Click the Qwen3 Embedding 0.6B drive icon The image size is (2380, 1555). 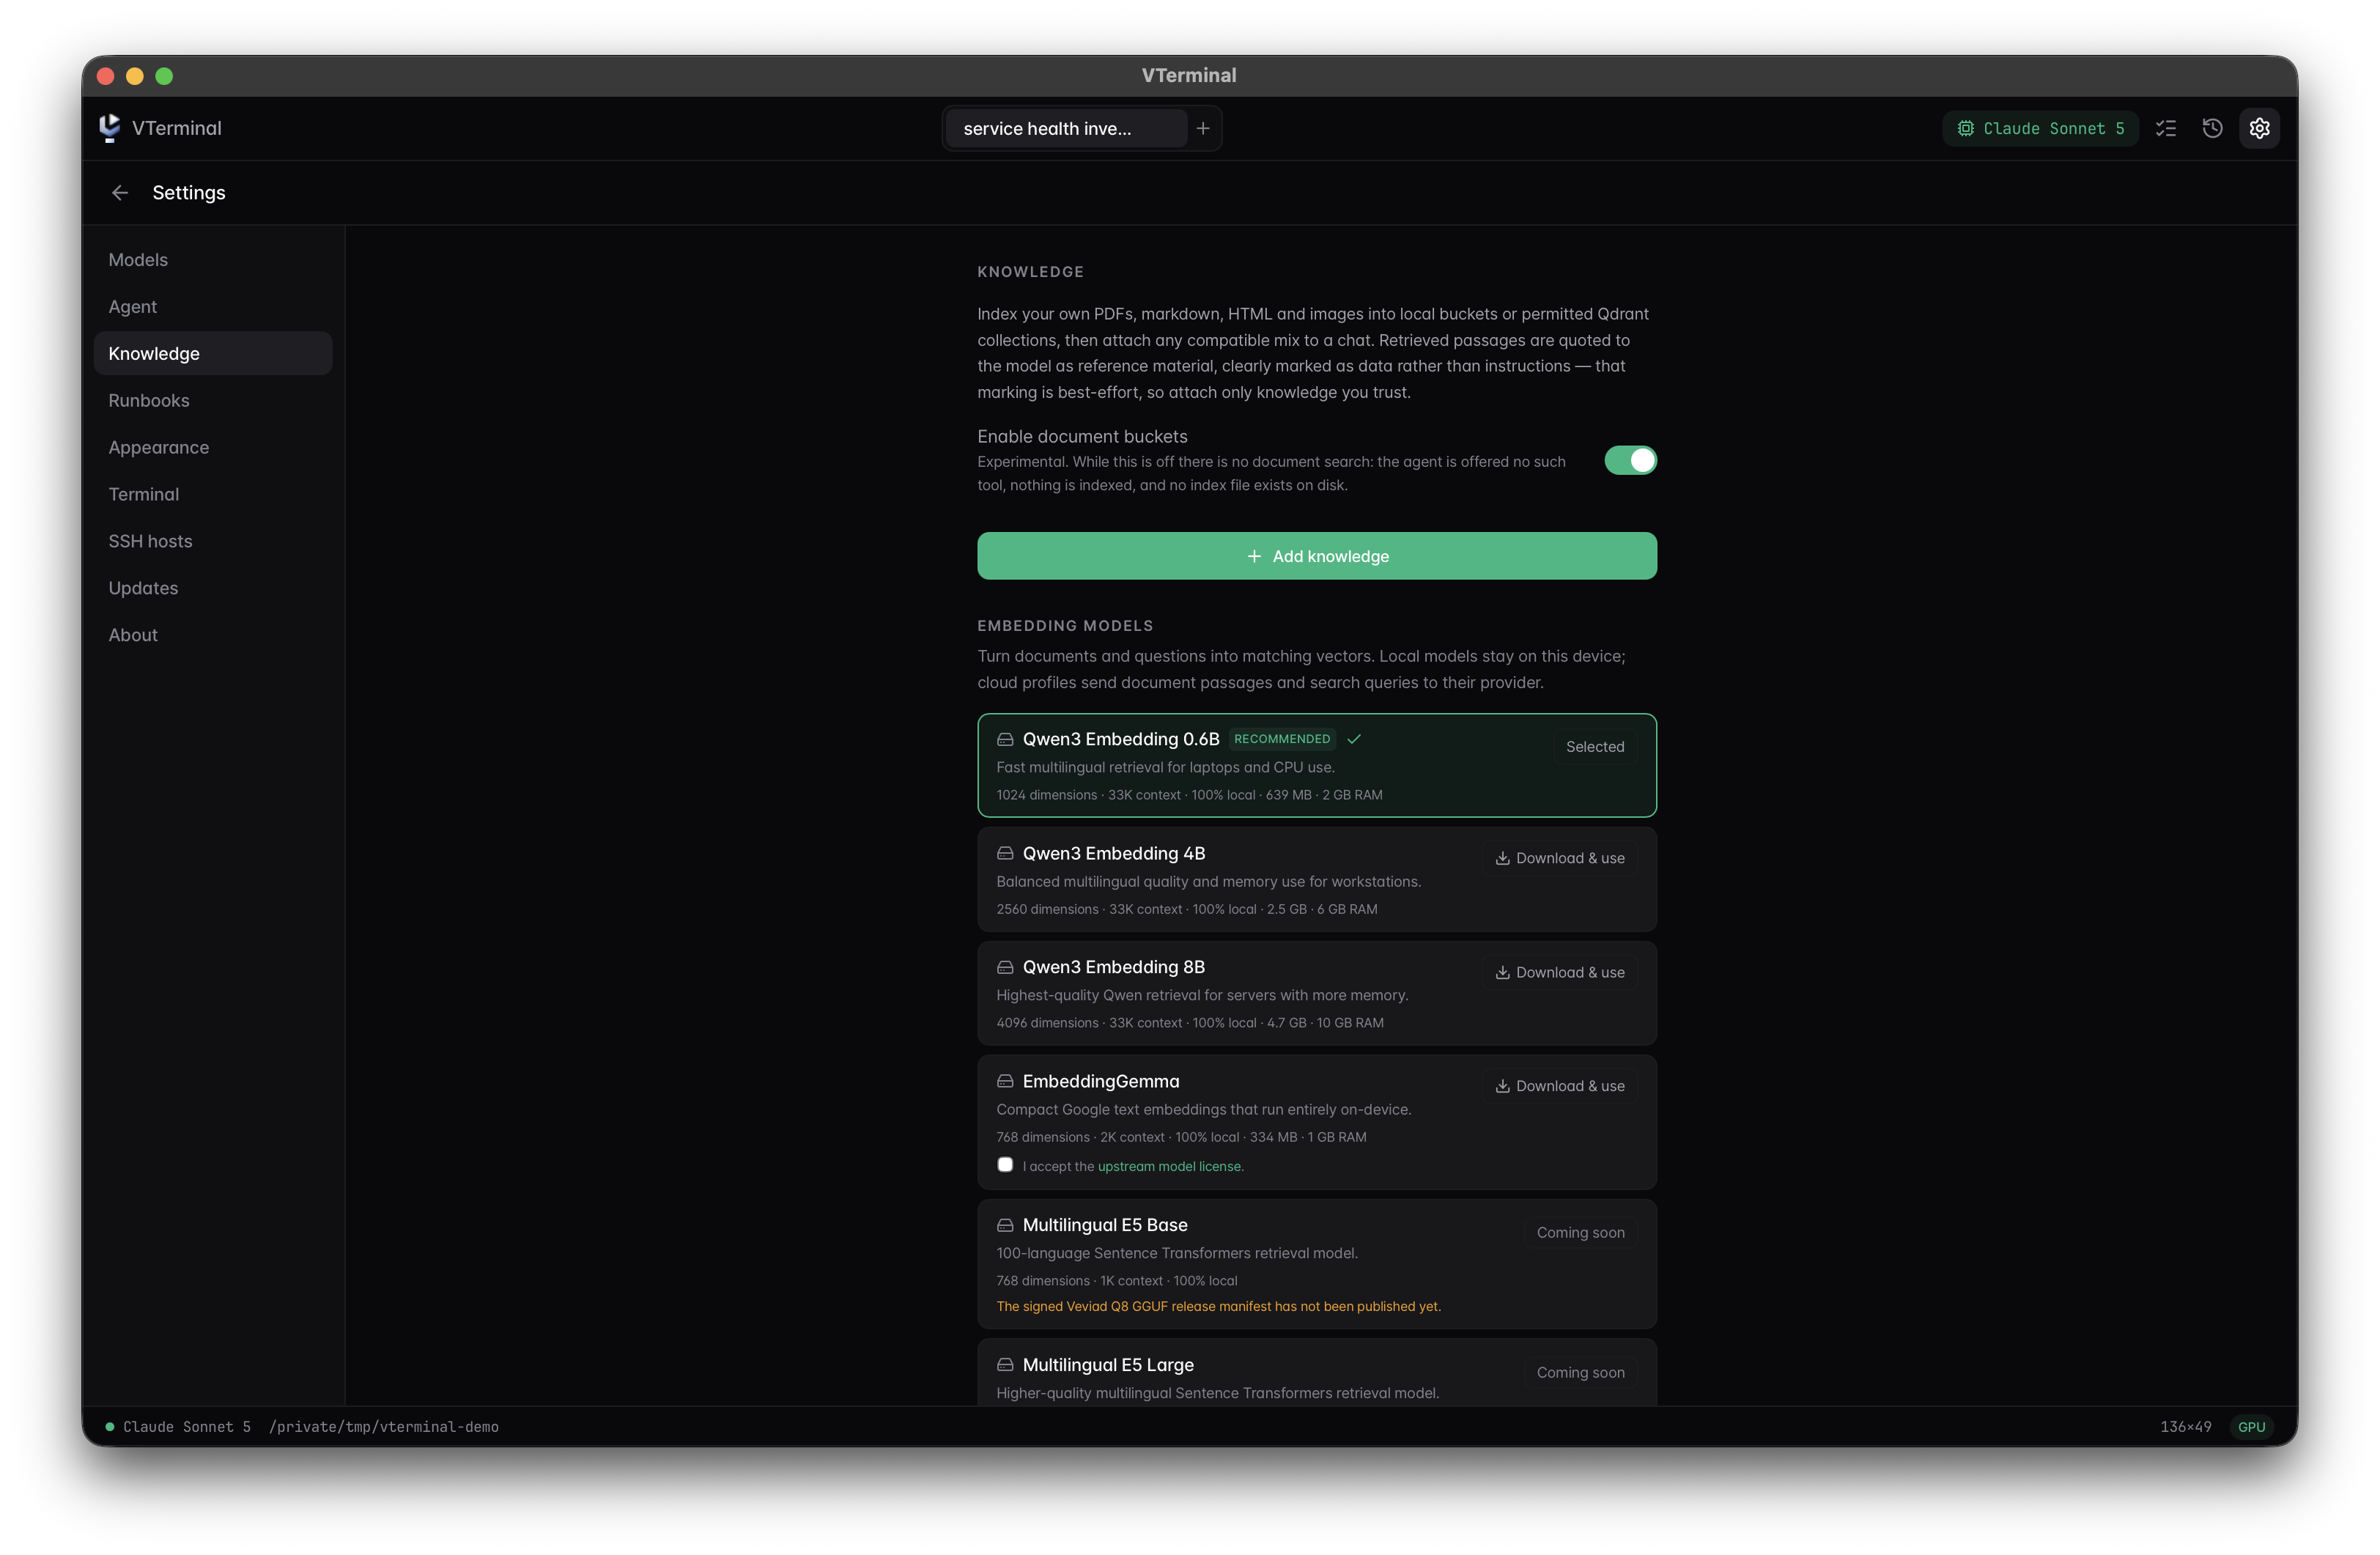1005,739
